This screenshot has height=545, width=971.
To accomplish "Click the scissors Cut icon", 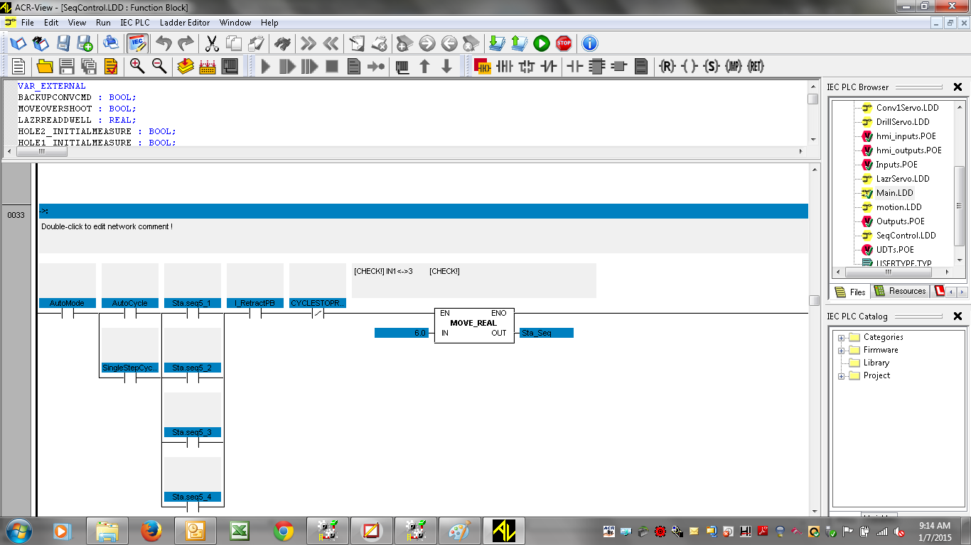I will [212, 44].
